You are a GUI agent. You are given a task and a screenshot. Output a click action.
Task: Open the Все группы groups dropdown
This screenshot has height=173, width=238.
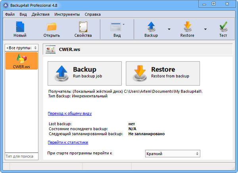coord(21,48)
